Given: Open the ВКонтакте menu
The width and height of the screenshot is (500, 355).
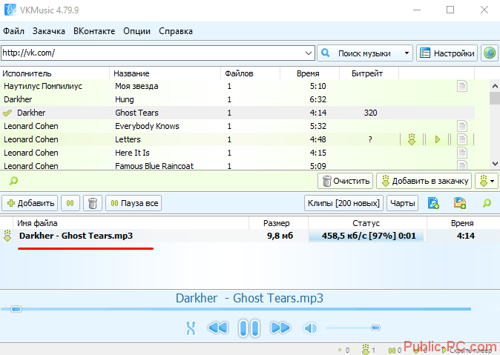Looking at the screenshot, I should (x=94, y=31).
